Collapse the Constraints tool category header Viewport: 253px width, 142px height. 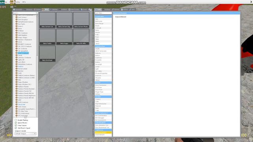coord(103,17)
